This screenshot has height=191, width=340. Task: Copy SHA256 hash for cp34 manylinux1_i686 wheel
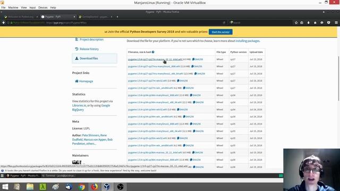coord(195,95)
